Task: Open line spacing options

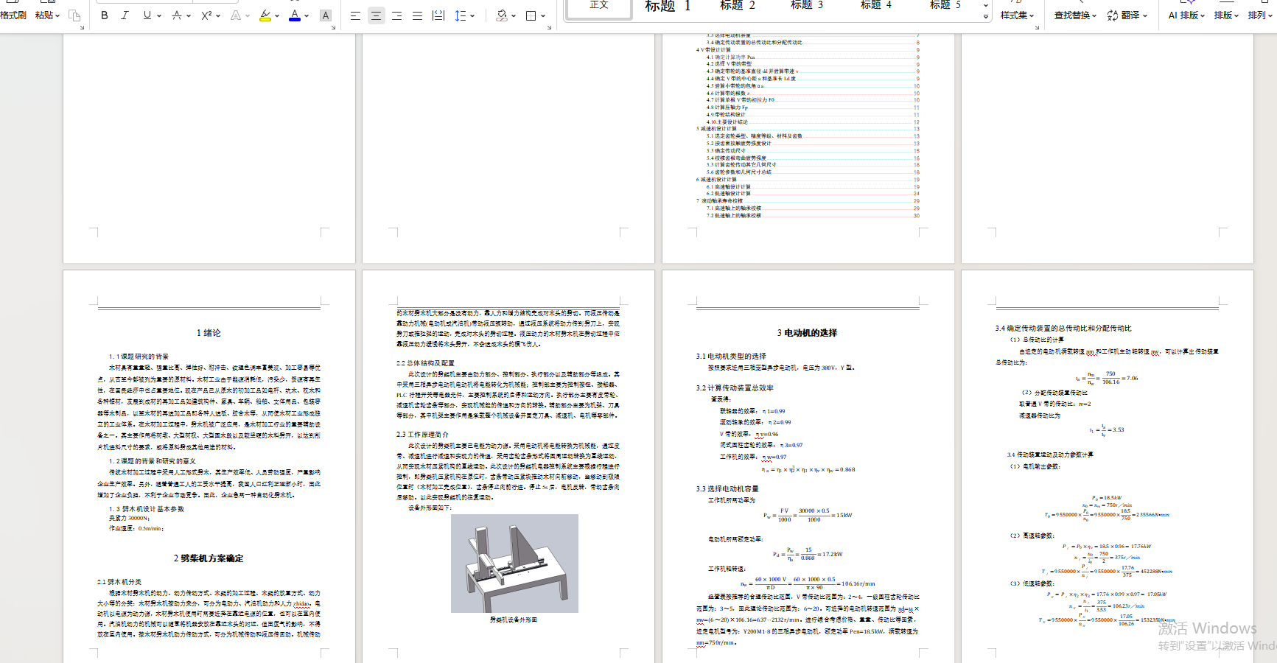Action: (x=461, y=15)
